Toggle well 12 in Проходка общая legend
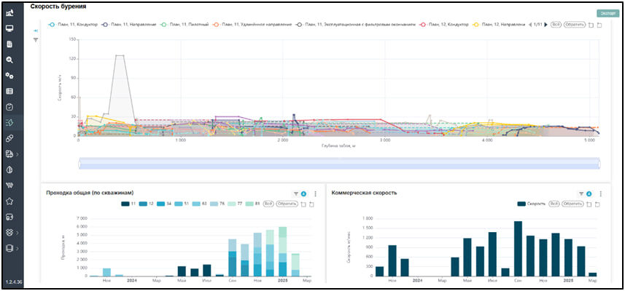 coord(147,204)
